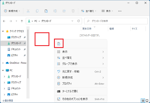Select 元に戻す - 移動 undo entry

point(81,71)
